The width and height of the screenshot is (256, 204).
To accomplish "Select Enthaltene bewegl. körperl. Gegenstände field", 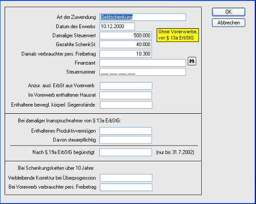I will [x=126, y=105].
